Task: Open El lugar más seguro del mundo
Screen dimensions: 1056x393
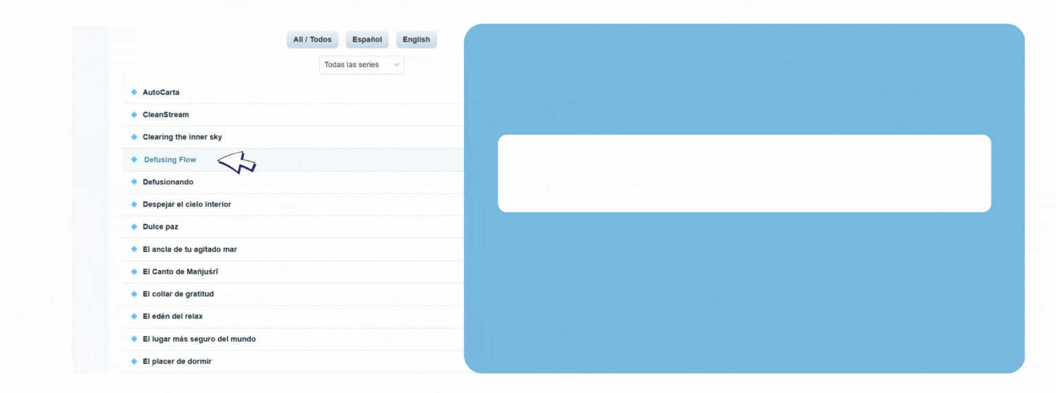Action: (199, 339)
